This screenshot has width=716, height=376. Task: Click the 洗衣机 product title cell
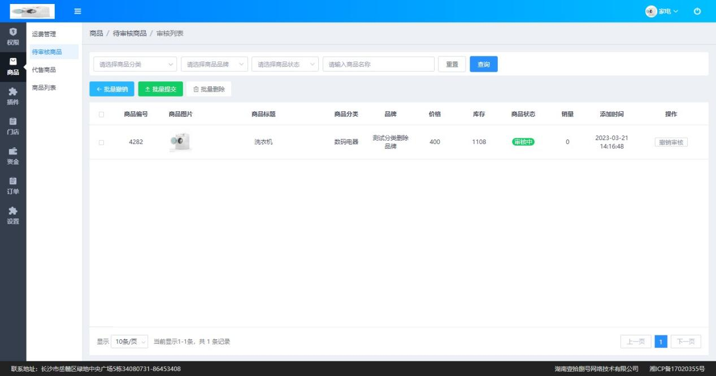click(263, 142)
